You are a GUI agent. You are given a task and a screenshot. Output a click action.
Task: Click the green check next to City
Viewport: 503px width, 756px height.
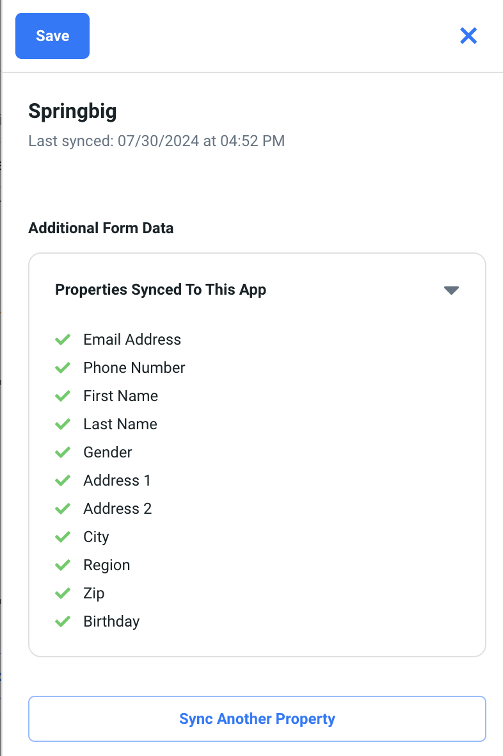(63, 537)
